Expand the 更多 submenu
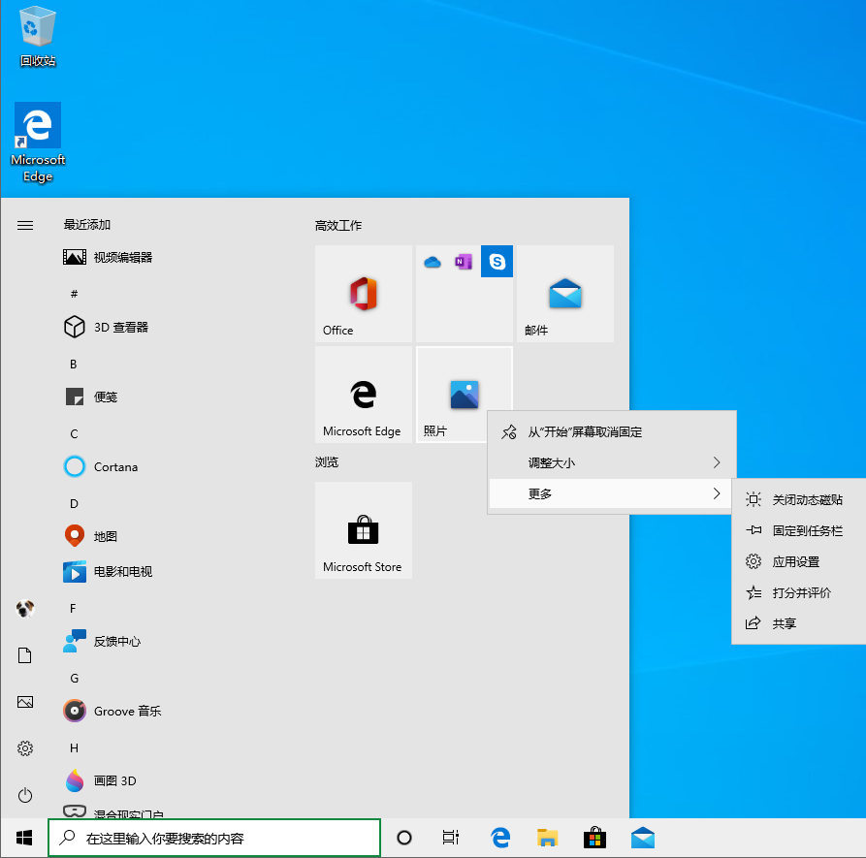 click(x=612, y=493)
